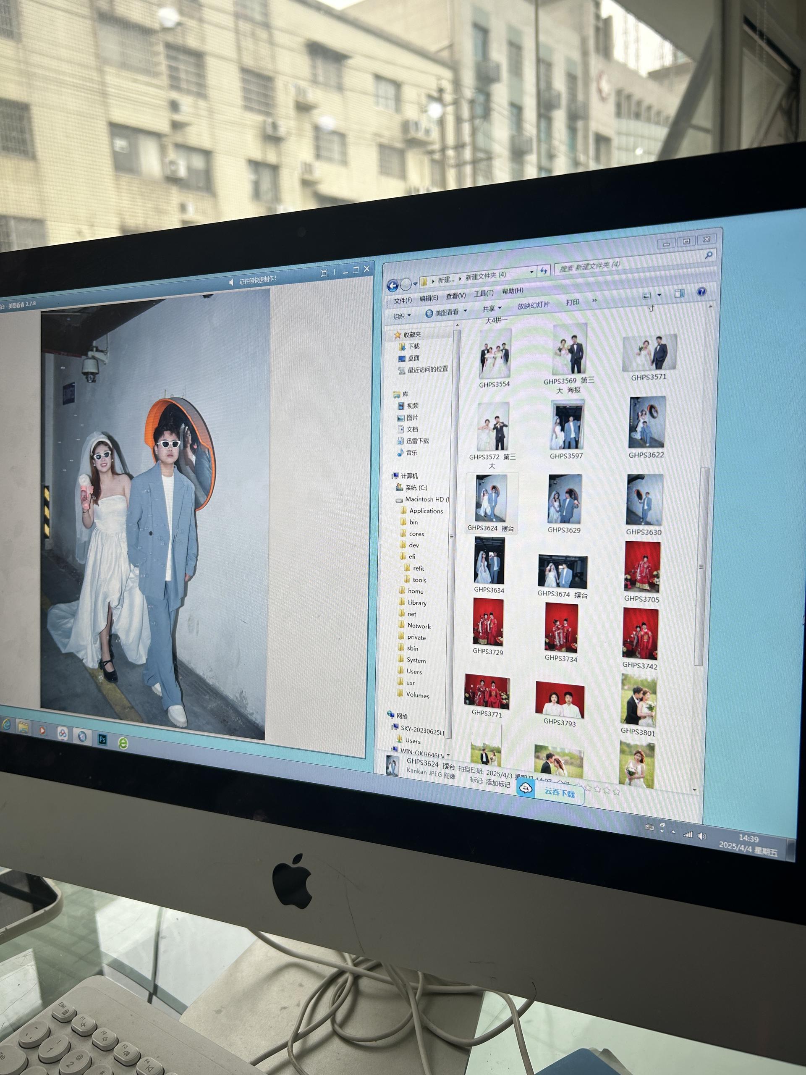Click 放映幻灯片 slideshow button
The width and height of the screenshot is (806, 1075).
click(x=534, y=305)
